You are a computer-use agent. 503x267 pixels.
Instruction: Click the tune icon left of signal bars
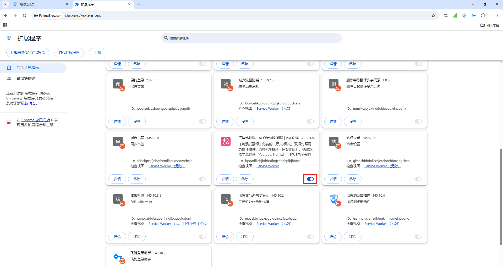(446, 15)
